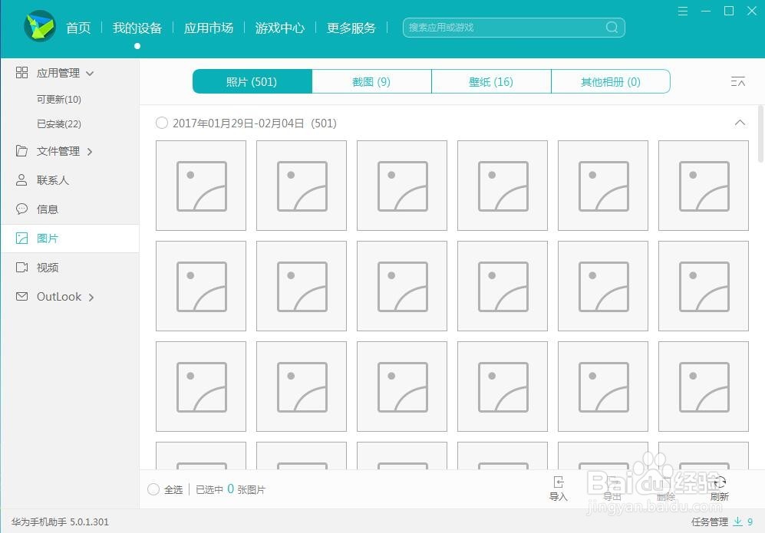
Task: Focus the 搜索应用或游戏 search field
Action: click(x=514, y=28)
